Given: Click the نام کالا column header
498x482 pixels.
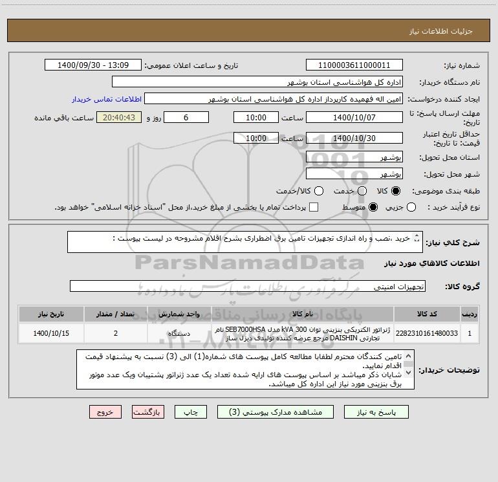Looking at the screenshot, I should click(x=303, y=314).
